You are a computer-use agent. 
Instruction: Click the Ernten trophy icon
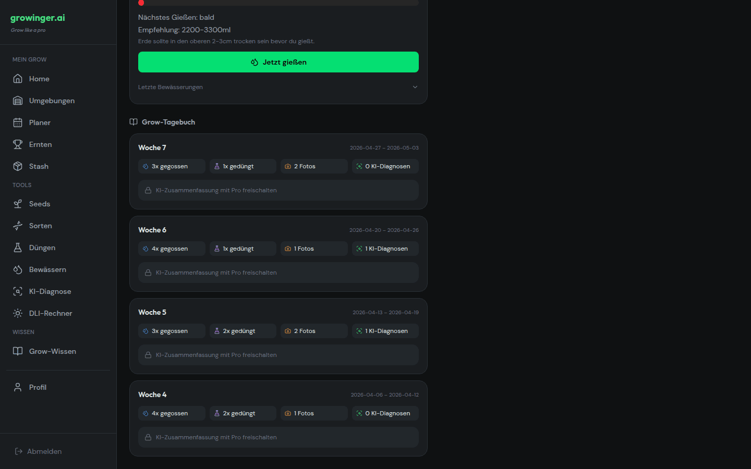[x=18, y=144]
